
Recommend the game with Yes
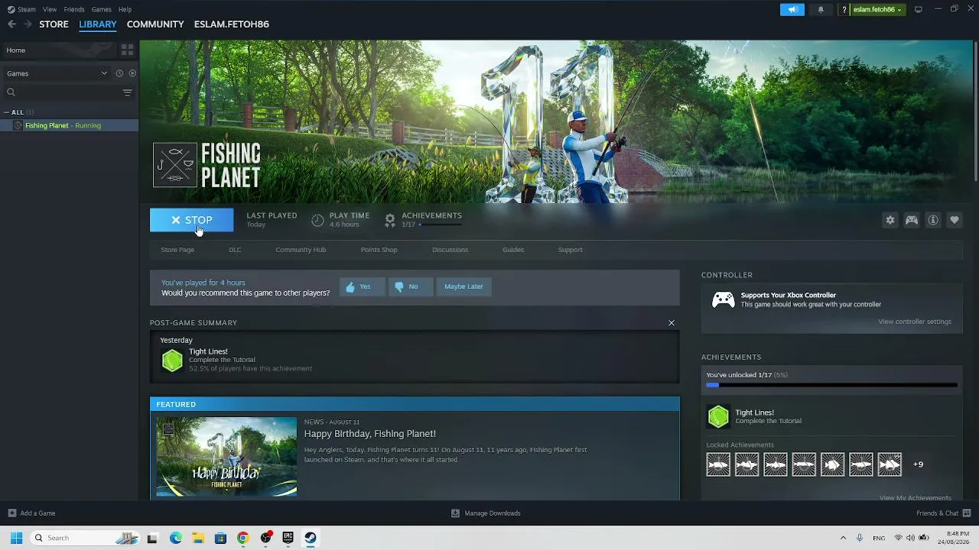tap(362, 286)
